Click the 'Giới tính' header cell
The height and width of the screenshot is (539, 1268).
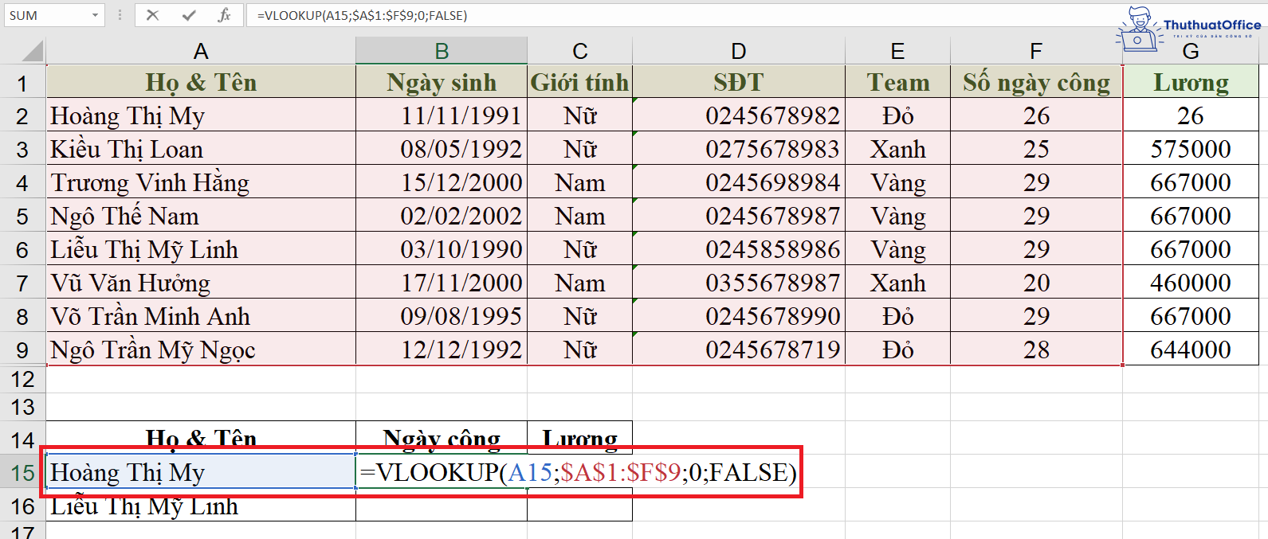579,82
